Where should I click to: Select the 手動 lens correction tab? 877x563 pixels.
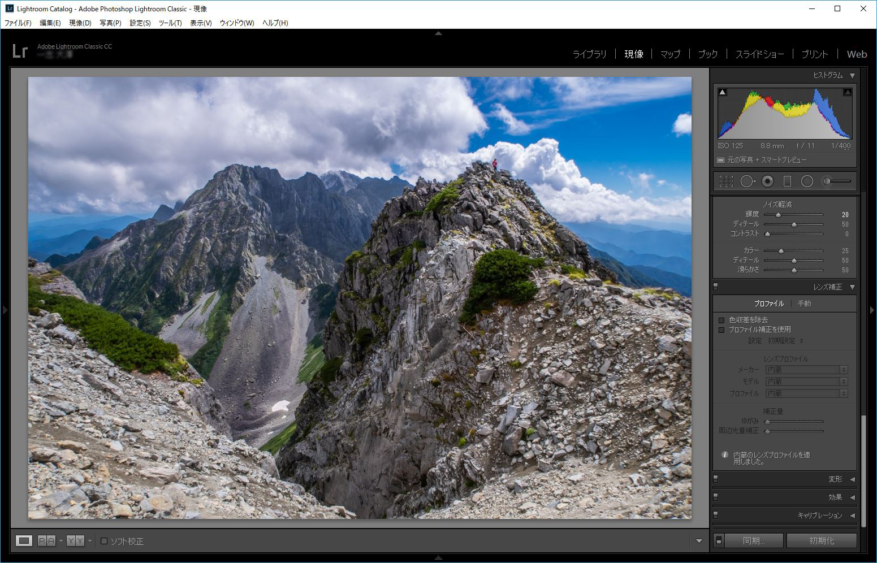click(x=804, y=304)
